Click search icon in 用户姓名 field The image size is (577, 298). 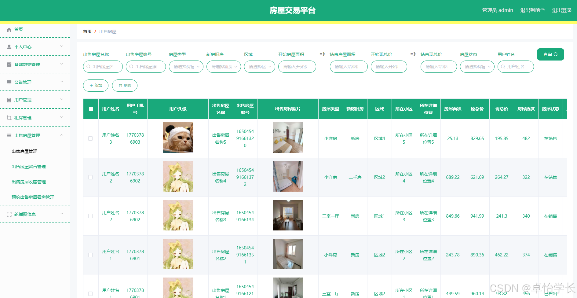coord(503,67)
